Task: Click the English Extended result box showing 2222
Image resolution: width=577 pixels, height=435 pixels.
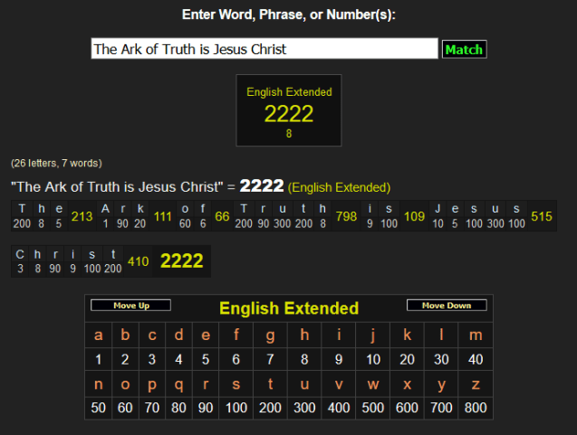Action: [x=289, y=110]
